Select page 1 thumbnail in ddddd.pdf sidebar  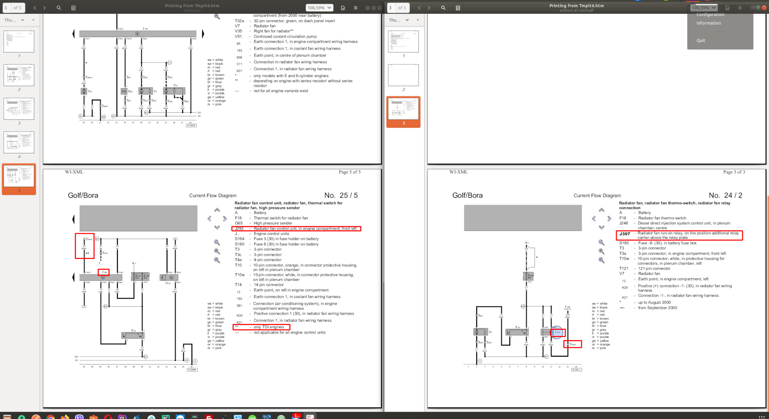pos(19,41)
